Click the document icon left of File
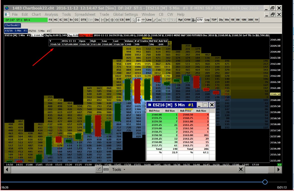 7,14
